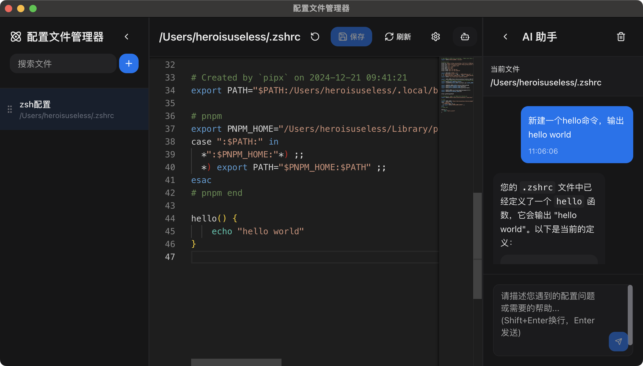643x366 pixels.
Task: Click the code minimap preview
Action: point(457,85)
